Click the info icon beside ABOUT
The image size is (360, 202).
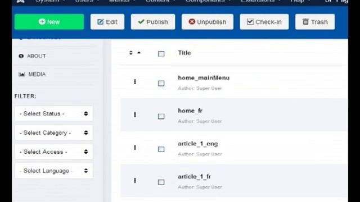pos(21,56)
